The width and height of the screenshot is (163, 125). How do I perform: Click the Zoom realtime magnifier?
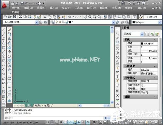pyautogui.click(x=90, y=17)
